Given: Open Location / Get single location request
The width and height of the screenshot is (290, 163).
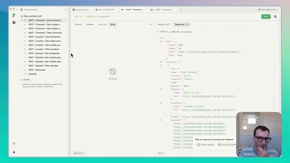Looking at the screenshot, I should click(44, 41).
